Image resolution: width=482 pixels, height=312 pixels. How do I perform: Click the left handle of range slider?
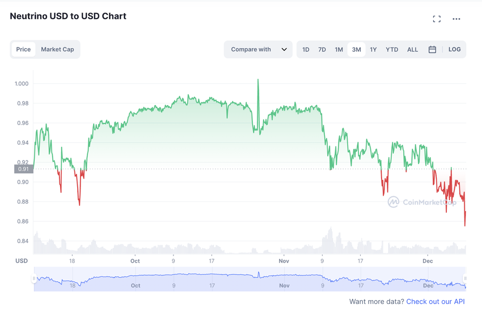click(x=34, y=279)
